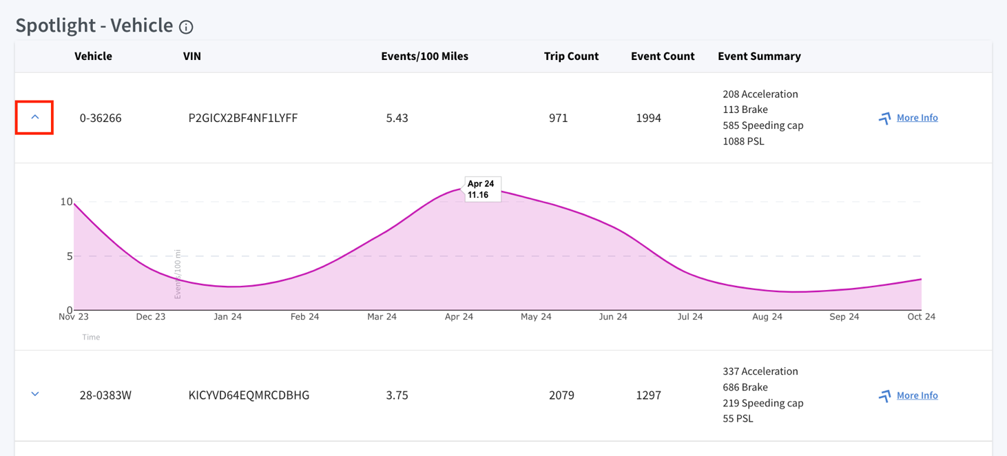This screenshot has height=456, width=1007.
Task: Click the Jul 24 label on time axis
Action: click(x=690, y=317)
